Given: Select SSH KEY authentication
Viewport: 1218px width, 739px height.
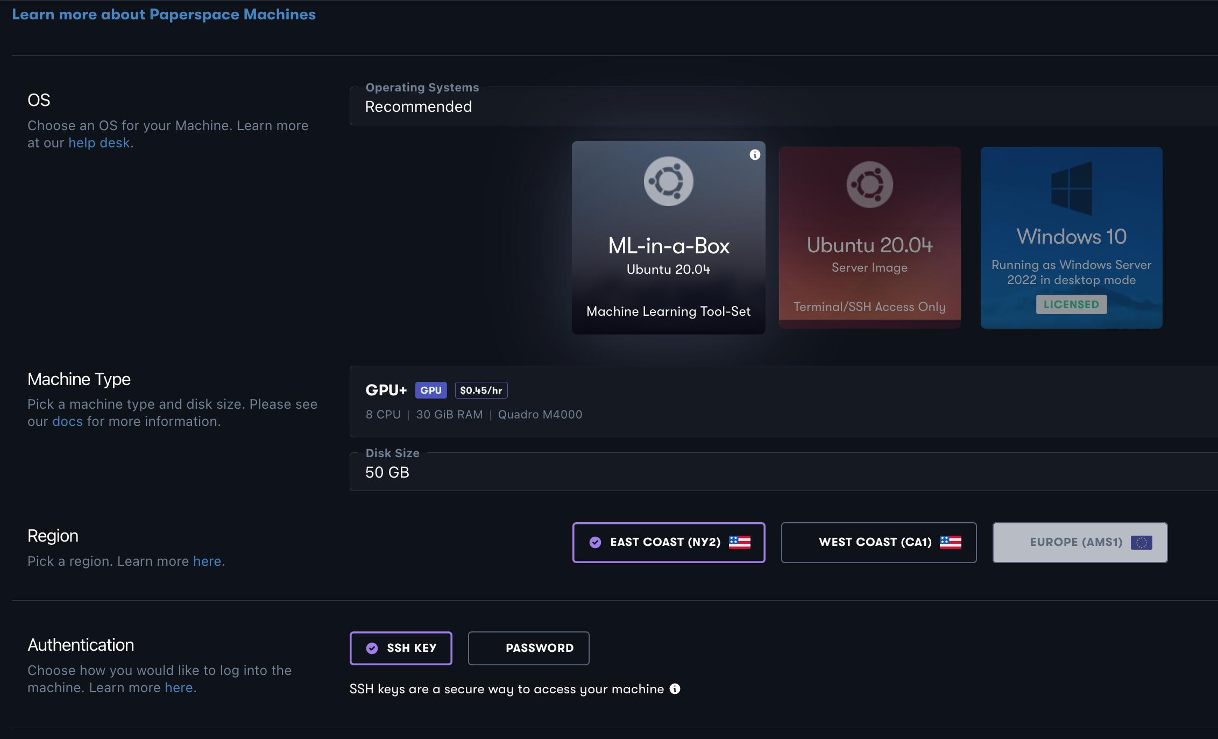Looking at the screenshot, I should coord(400,648).
